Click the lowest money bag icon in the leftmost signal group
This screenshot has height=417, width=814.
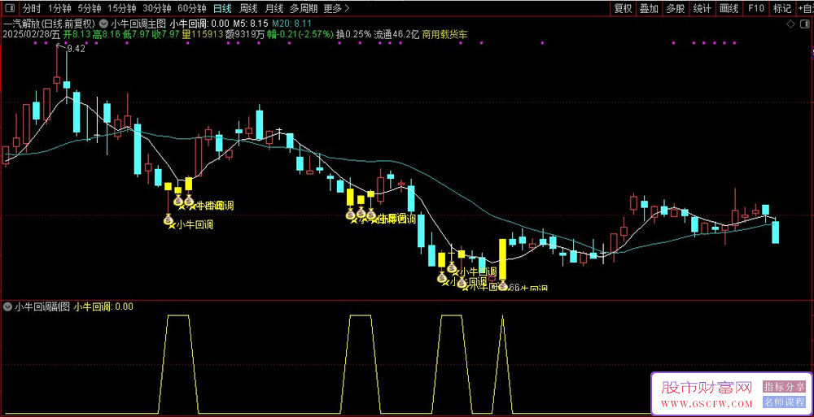point(168,221)
